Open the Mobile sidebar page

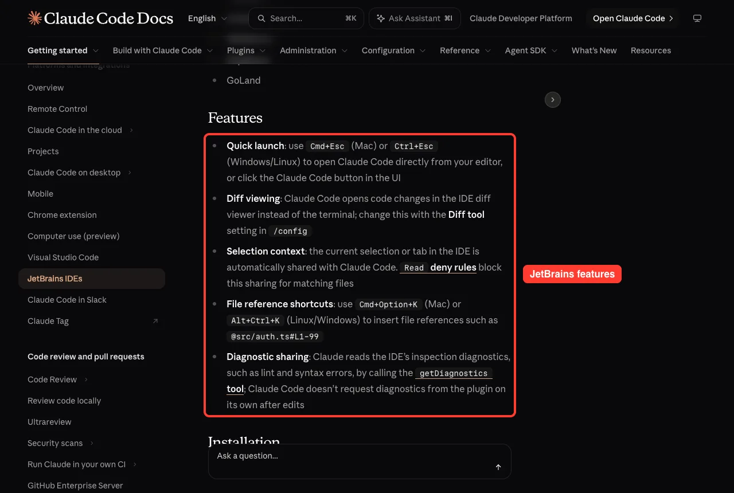[40, 194]
